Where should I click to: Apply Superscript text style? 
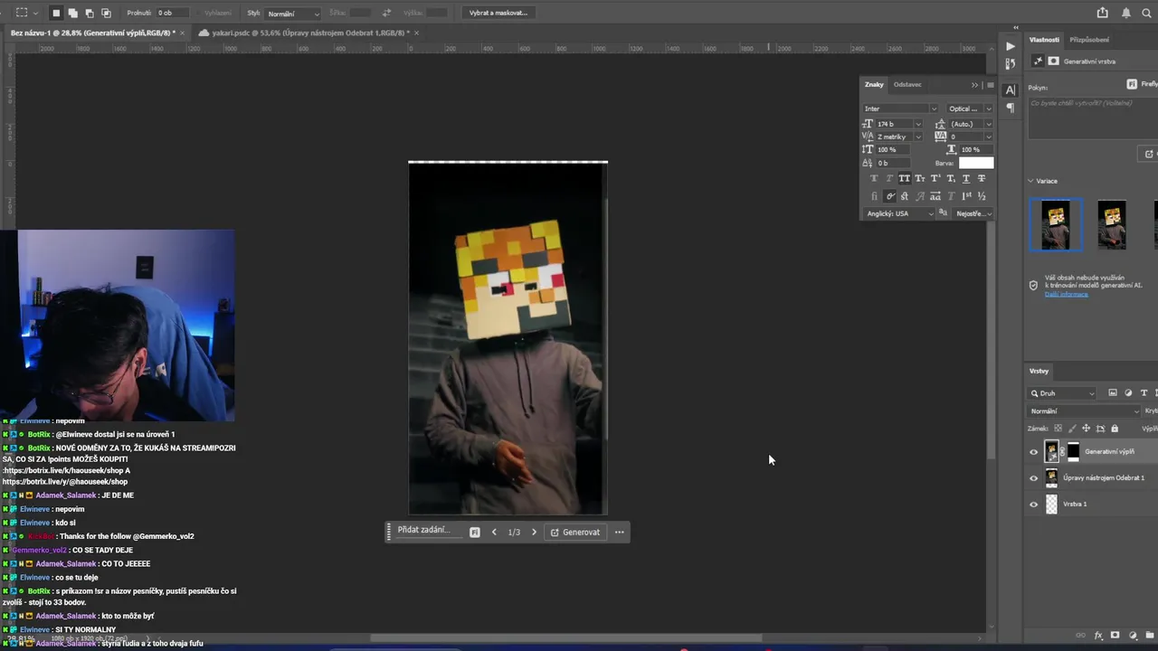pos(935,179)
